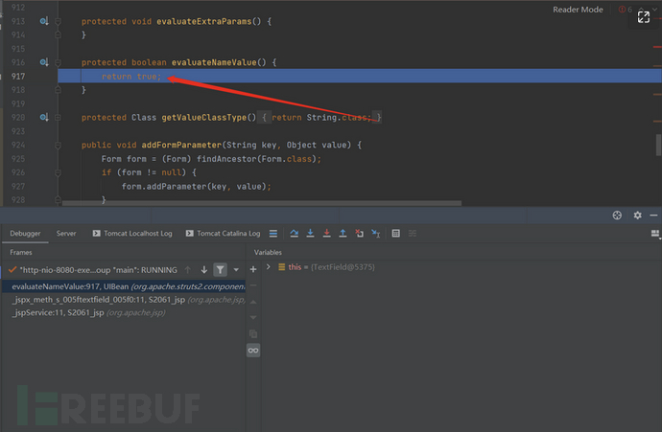Click the evaluateExtraParams method name
The width and height of the screenshot is (662, 432).
point(204,21)
